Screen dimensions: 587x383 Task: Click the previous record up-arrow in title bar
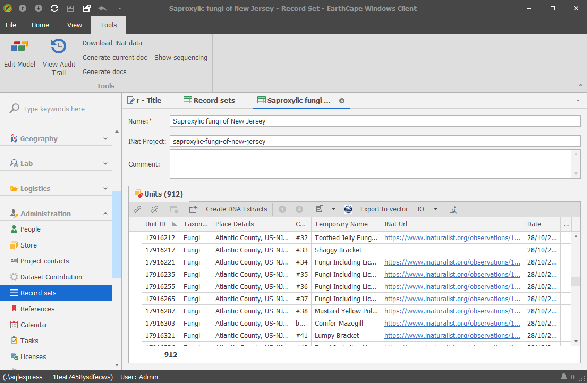(x=23, y=8)
